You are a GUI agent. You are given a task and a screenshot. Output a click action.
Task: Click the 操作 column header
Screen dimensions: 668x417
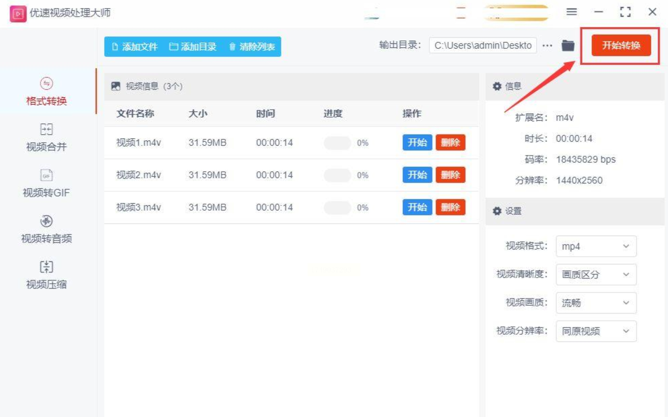(x=412, y=114)
